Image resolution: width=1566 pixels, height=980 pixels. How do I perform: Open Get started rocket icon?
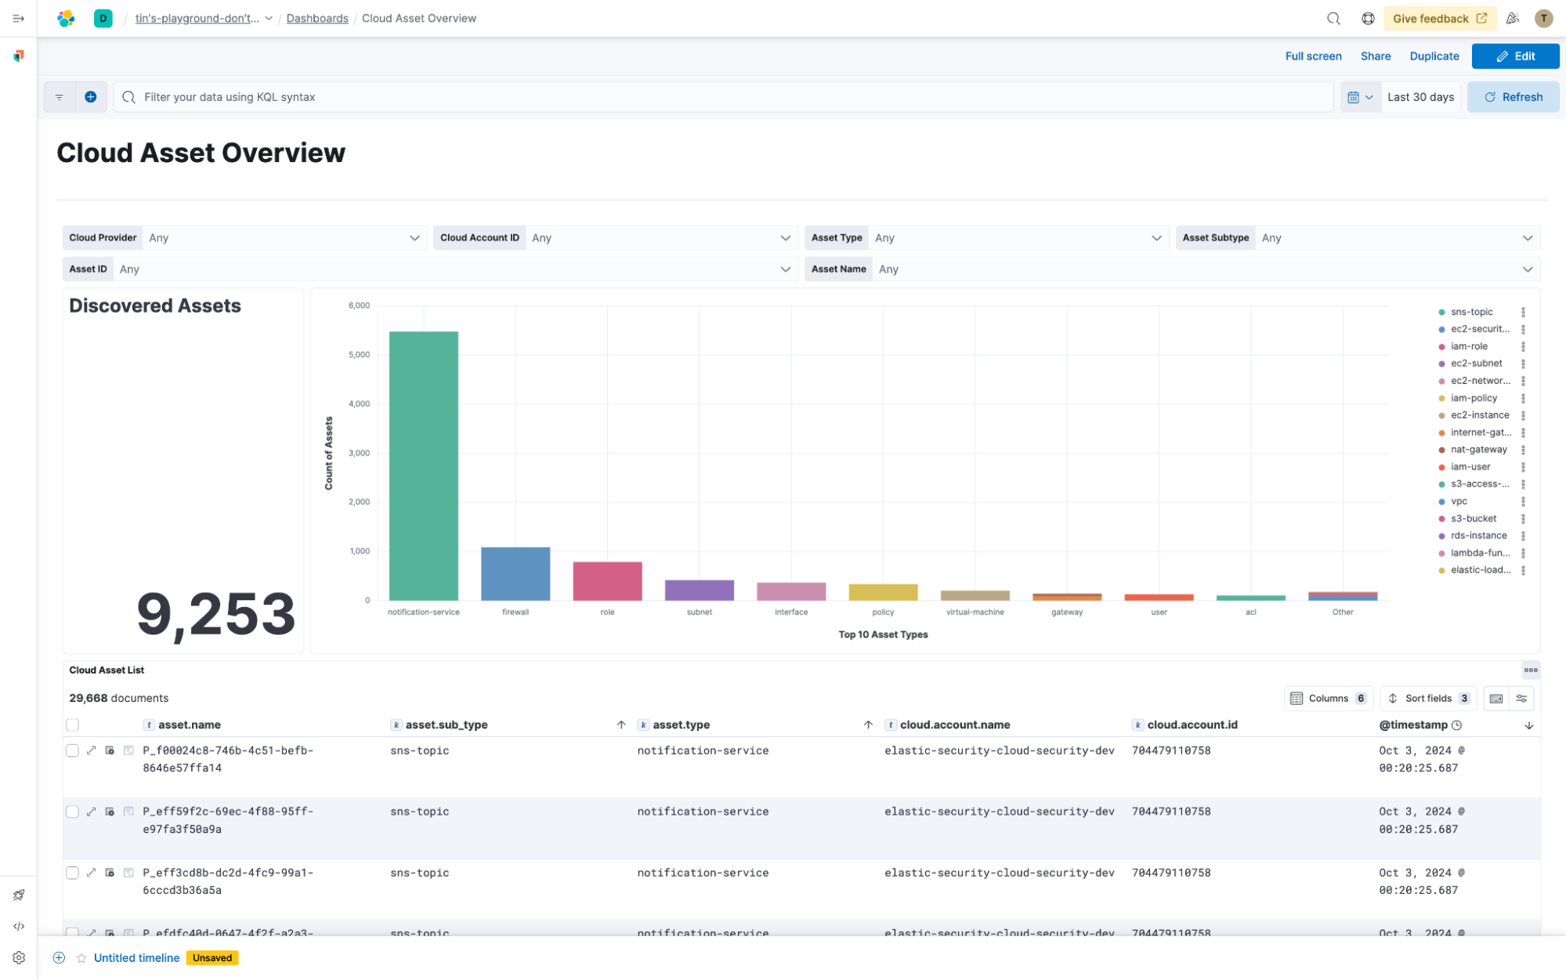click(19, 895)
